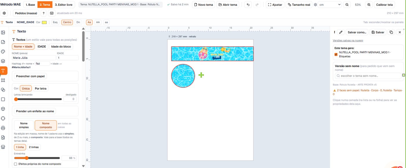Click the NOME (prévia) field 'Maria Júlia'
The height and width of the screenshot is (168, 406).
click(34, 58)
